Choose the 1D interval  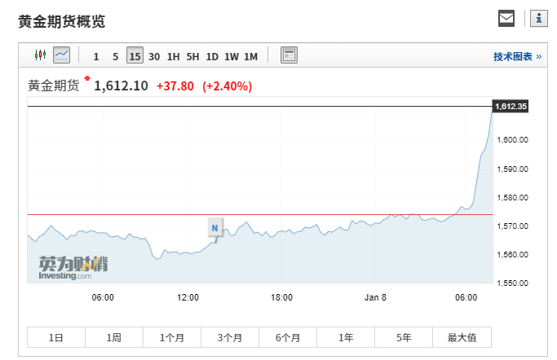coord(212,56)
